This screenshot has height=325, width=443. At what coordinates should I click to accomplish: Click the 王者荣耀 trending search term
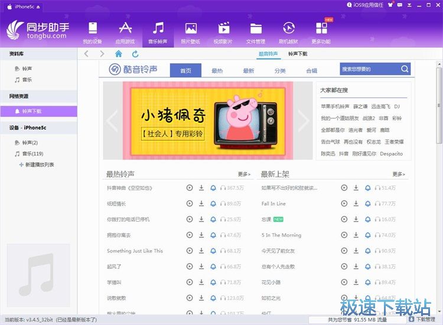394,142
